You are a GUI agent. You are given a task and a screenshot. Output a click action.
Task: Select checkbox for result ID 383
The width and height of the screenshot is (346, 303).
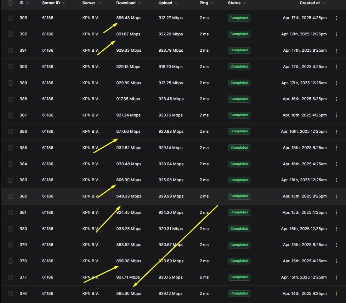click(10, 180)
